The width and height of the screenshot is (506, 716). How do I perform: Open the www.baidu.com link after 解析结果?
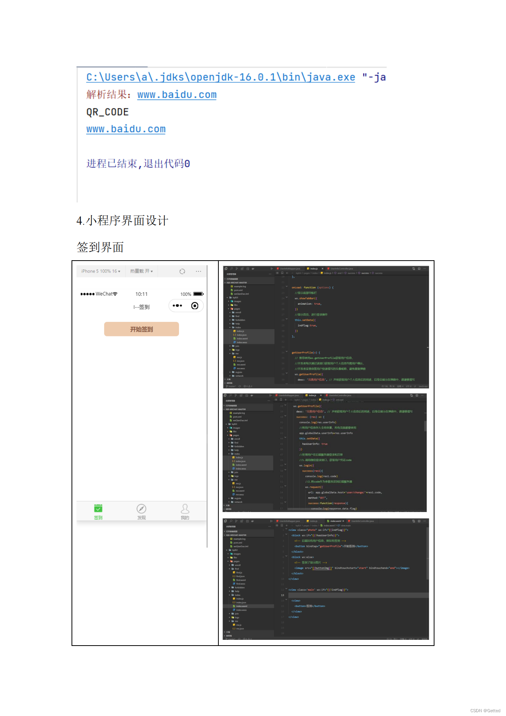point(177,95)
